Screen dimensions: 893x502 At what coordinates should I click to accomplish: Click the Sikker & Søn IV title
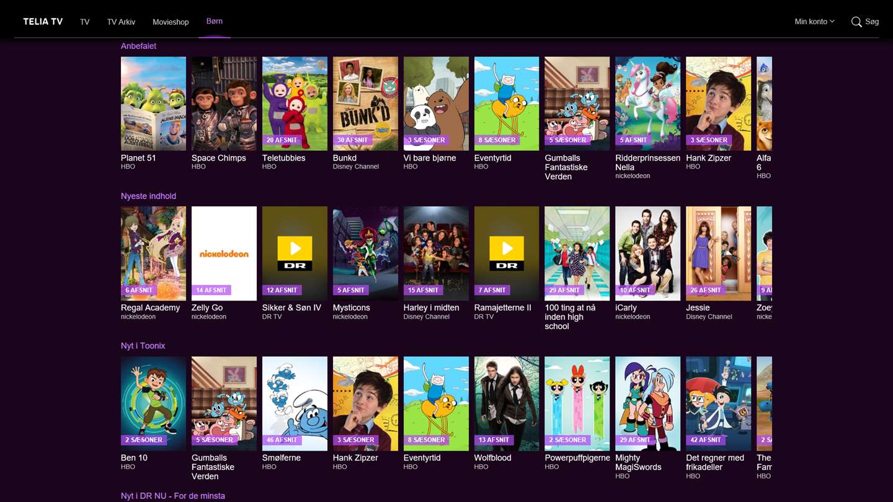292,308
